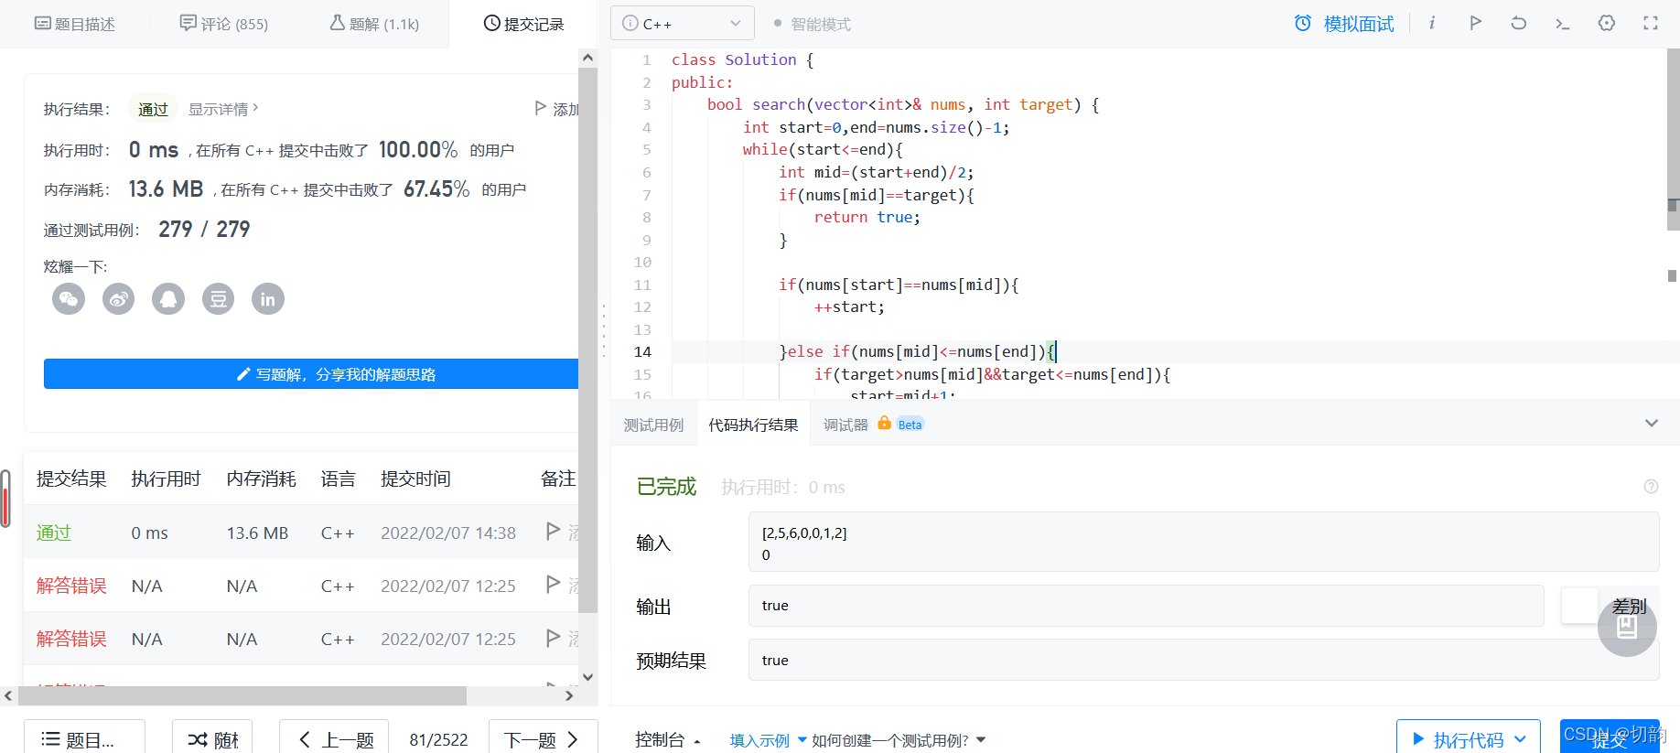Click flag icon for second 解答错误 submission

(553, 637)
